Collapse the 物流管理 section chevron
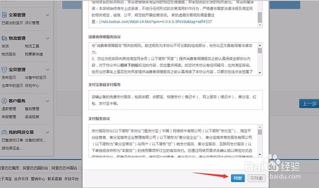This screenshot has height=188, width=319. pyautogui.click(x=47, y=38)
